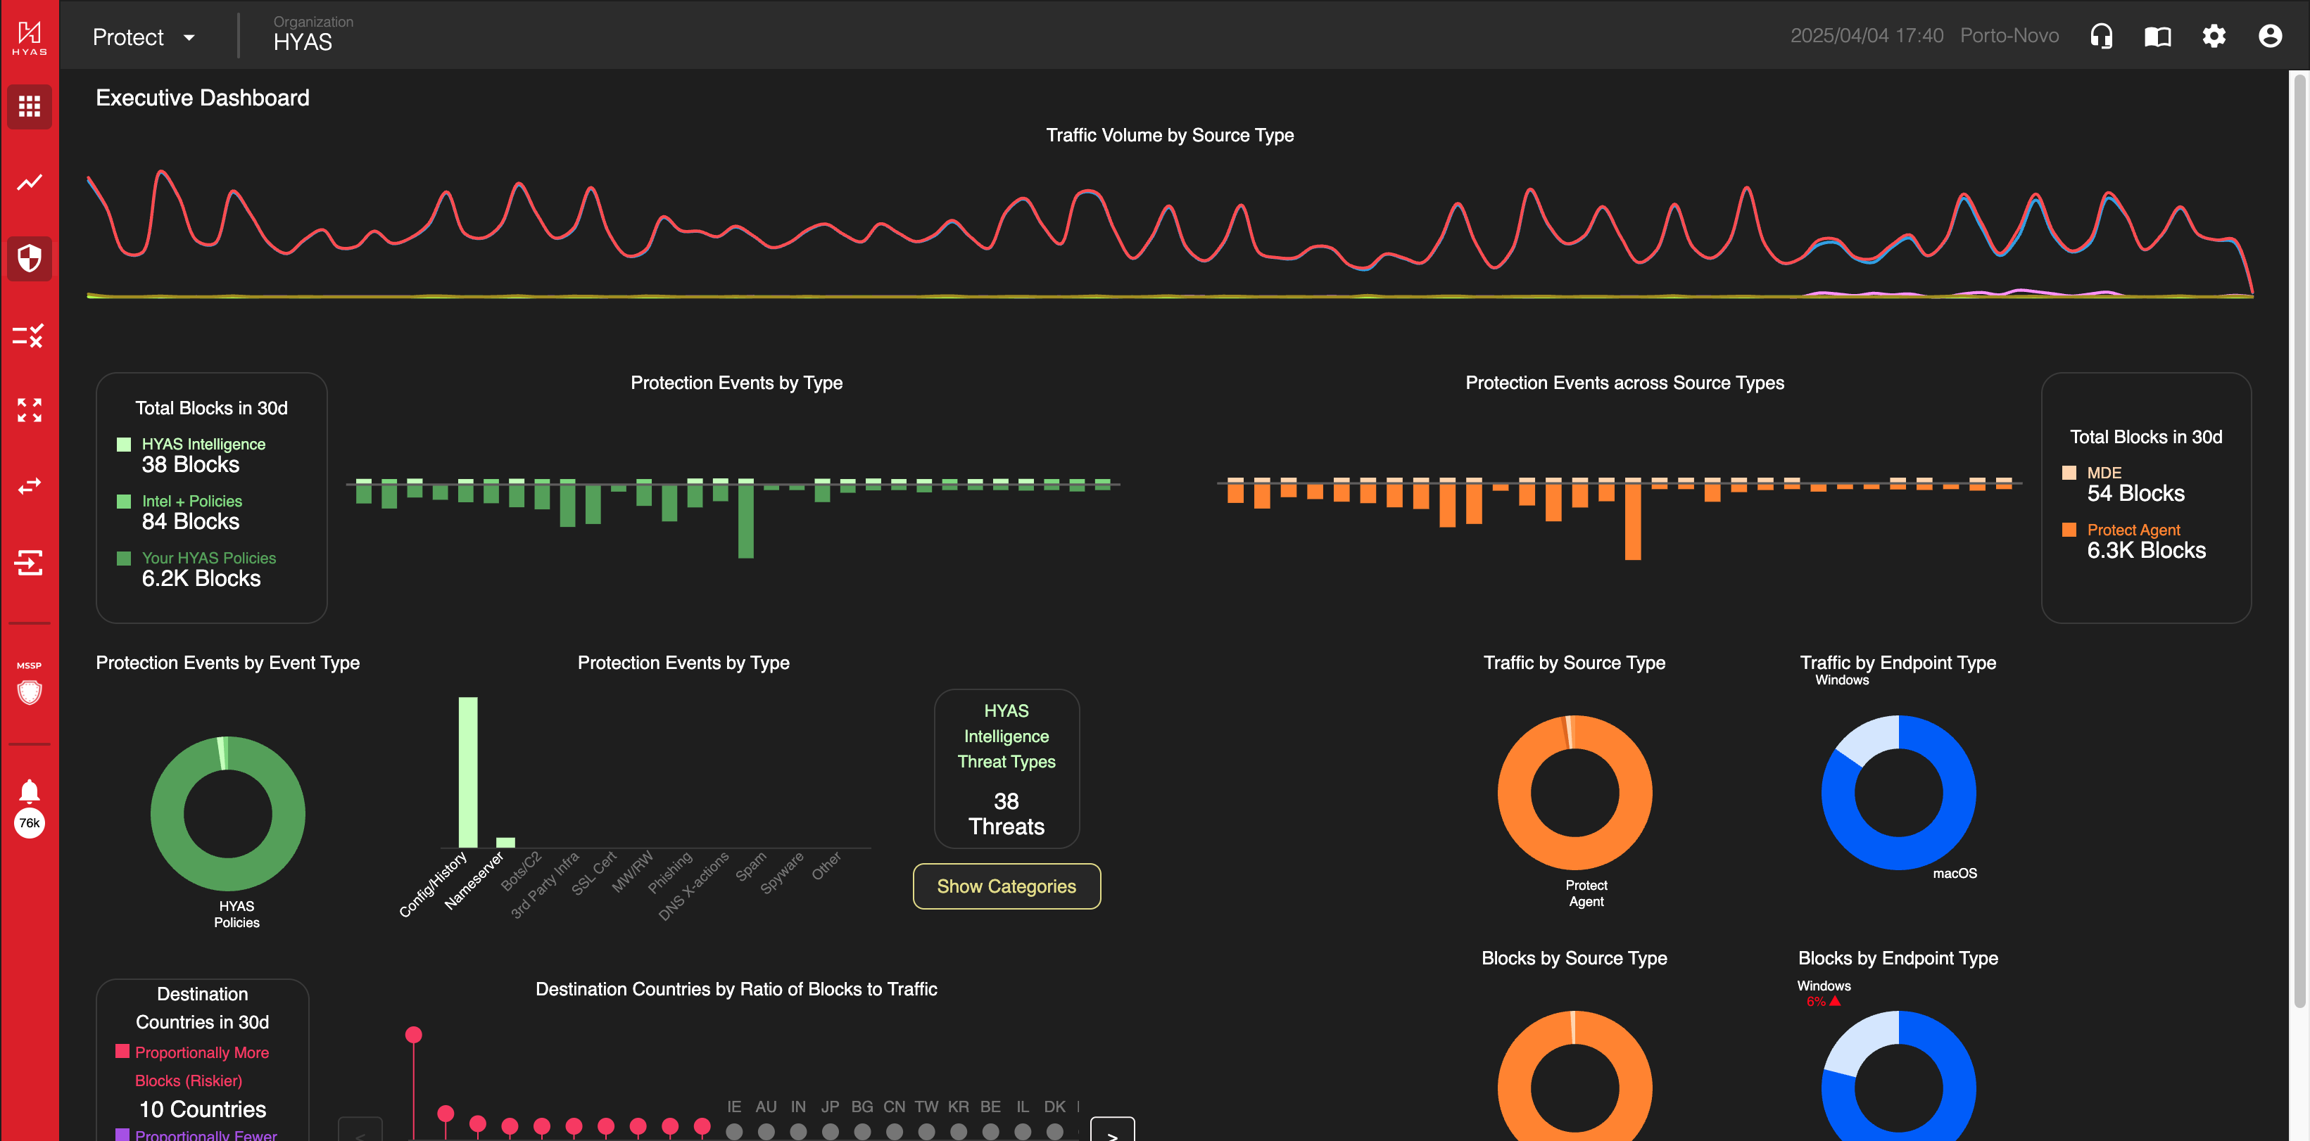
Task: Click the tallest pink lollipop marker
Action: tap(413, 1035)
